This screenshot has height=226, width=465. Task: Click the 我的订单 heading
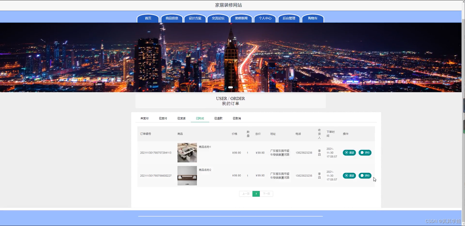(x=231, y=104)
